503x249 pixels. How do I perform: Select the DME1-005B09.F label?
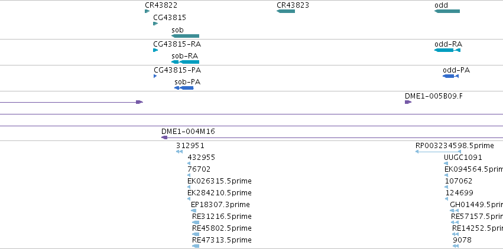pos(434,96)
